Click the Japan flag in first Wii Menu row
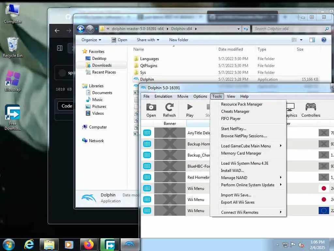The height and width of the screenshot is (251, 334). click(324, 188)
